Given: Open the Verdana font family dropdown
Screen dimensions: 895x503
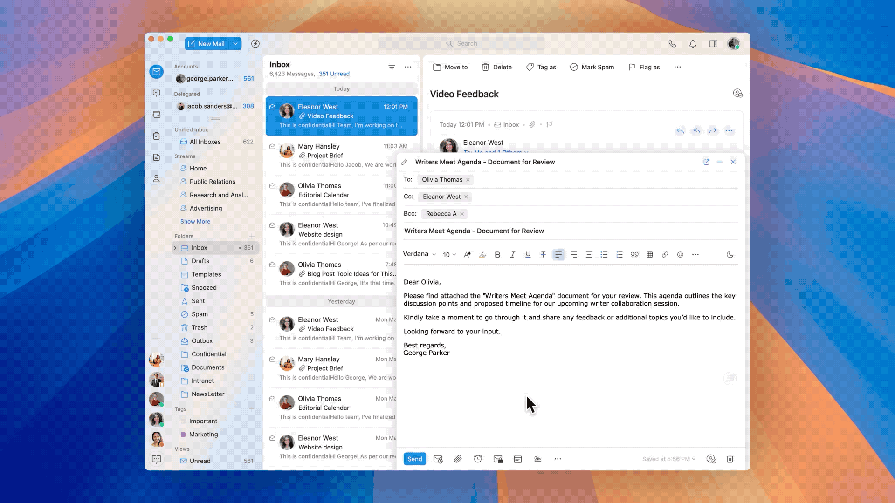Looking at the screenshot, I should click(419, 254).
